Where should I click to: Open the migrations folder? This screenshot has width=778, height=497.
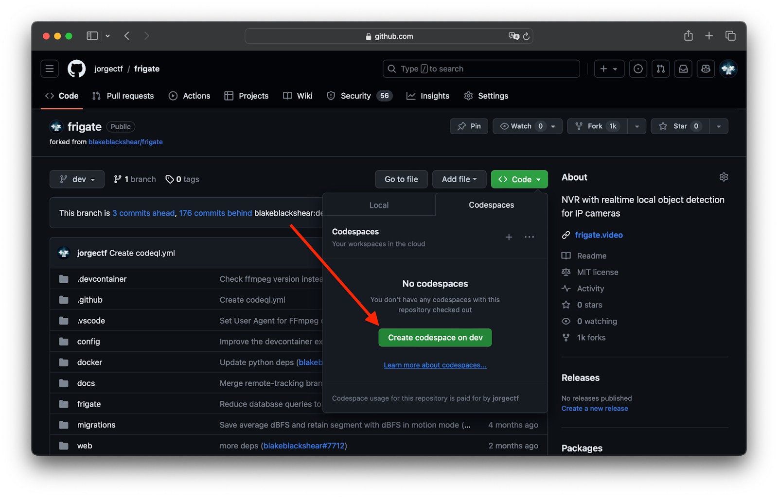[96, 425]
